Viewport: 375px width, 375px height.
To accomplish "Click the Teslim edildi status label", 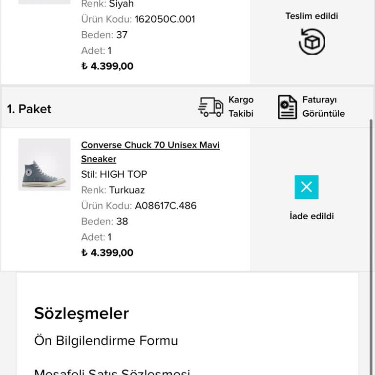I will pos(312,16).
